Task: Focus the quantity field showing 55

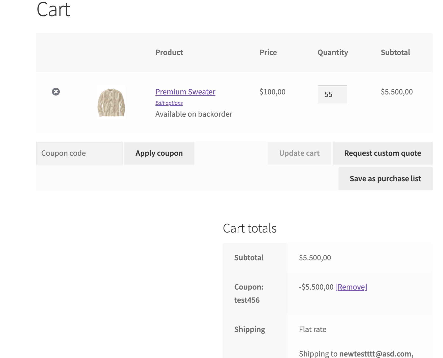Action: (332, 94)
